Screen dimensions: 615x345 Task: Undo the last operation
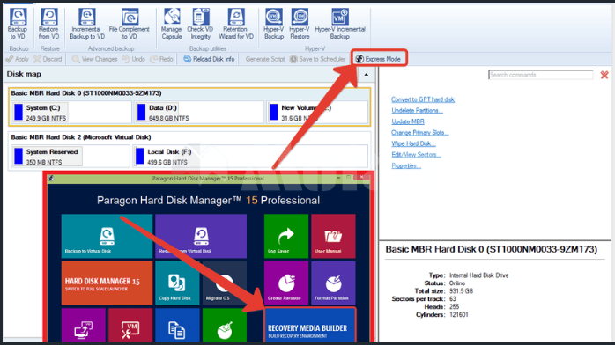[133, 59]
